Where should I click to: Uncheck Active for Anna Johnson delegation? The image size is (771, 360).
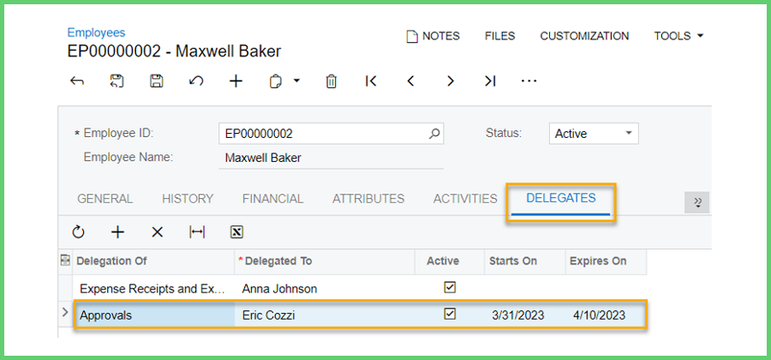450,289
